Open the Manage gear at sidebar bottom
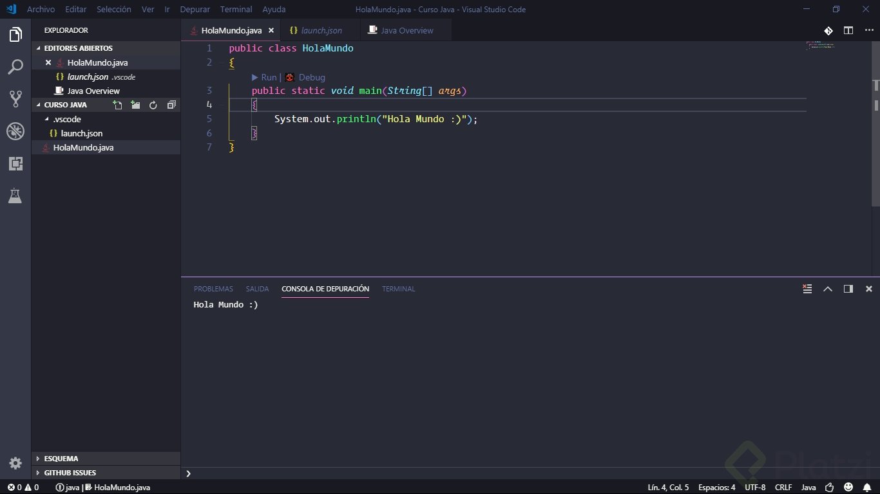 (15, 463)
